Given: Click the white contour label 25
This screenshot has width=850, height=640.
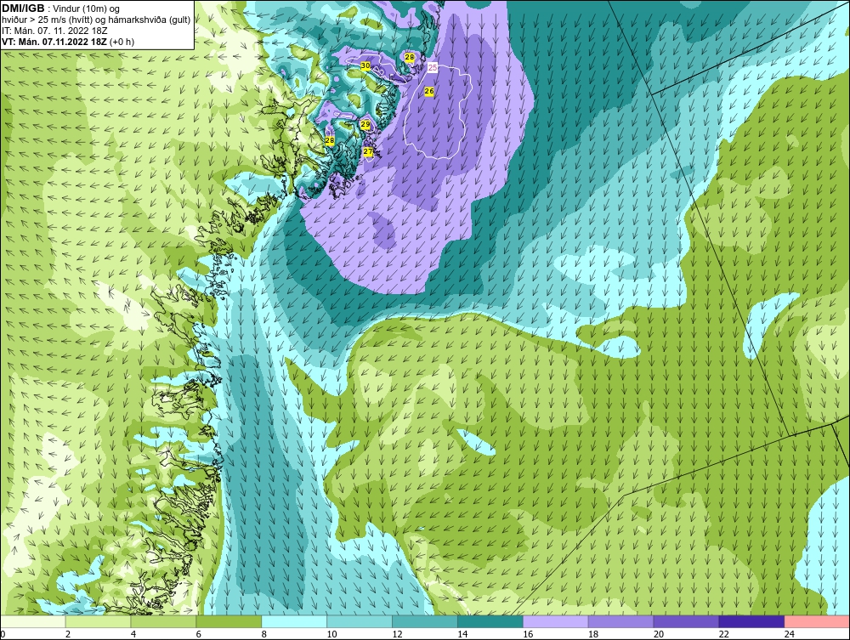Looking at the screenshot, I should 433,68.
